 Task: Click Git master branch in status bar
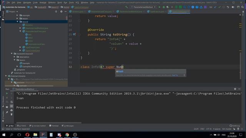click(x=227, y=129)
